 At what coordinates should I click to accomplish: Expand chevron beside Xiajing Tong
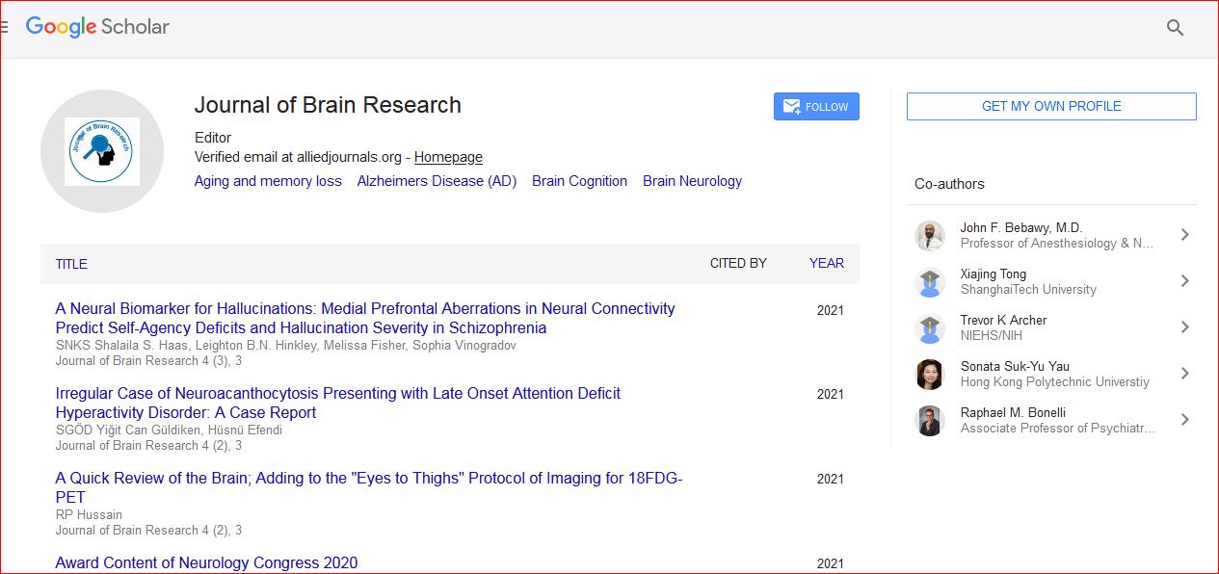[x=1184, y=281]
